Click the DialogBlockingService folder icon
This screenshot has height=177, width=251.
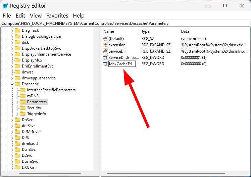18,36
